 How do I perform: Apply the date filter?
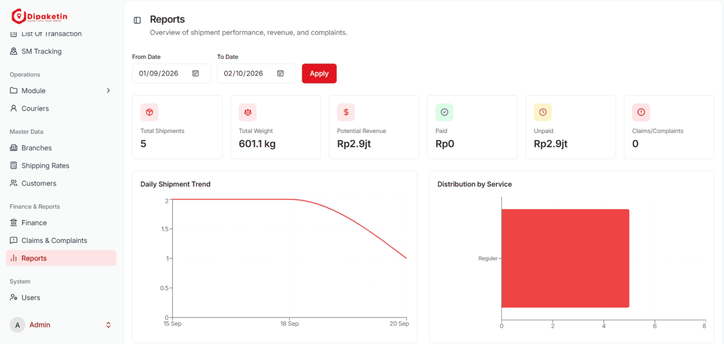pos(319,73)
